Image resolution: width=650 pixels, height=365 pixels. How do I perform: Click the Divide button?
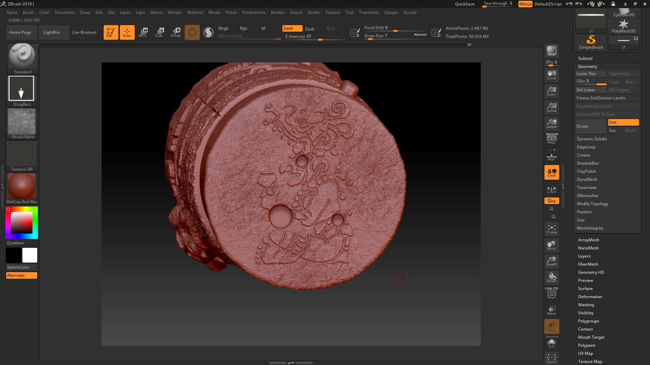(x=591, y=127)
